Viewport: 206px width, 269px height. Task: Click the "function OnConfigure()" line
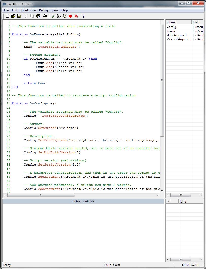[34, 103]
